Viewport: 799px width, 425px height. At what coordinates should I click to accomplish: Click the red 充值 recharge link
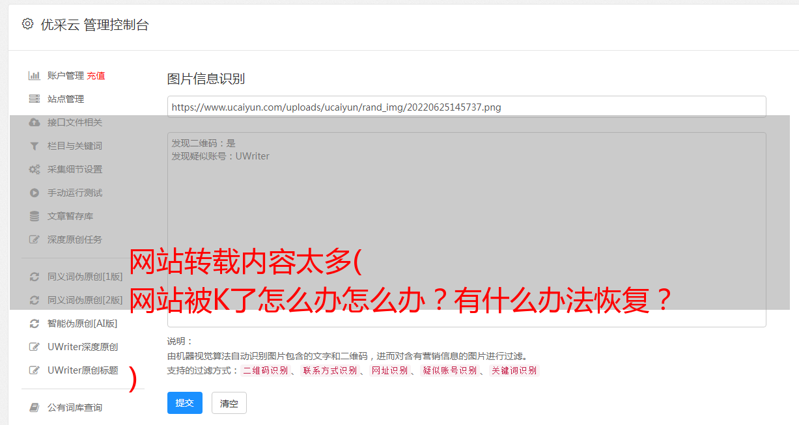click(96, 75)
